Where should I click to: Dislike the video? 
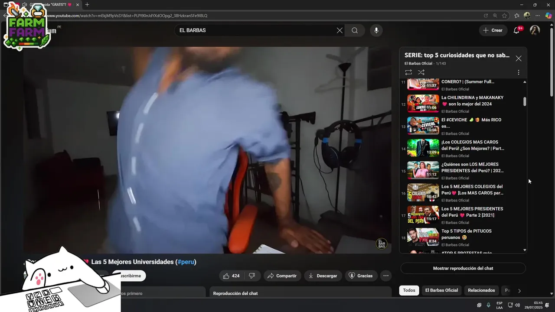pos(252,276)
